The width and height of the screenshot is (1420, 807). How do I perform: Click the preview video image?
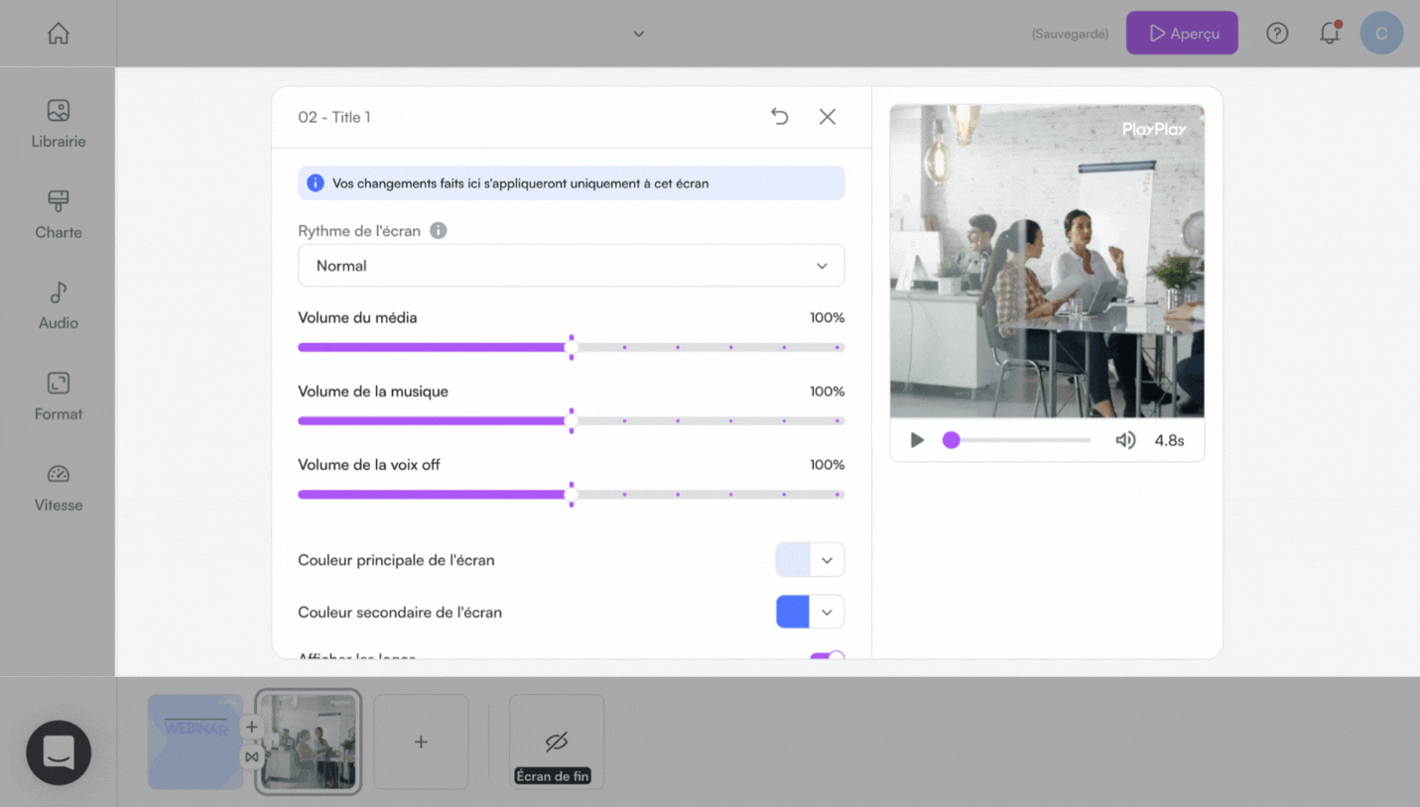pyautogui.click(x=1047, y=262)
